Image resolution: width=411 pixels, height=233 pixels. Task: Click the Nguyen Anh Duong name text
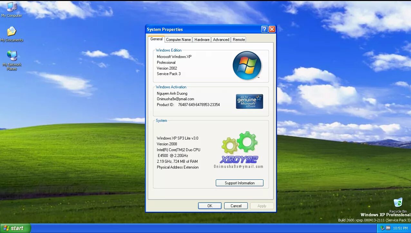click(x=172, y=93)
